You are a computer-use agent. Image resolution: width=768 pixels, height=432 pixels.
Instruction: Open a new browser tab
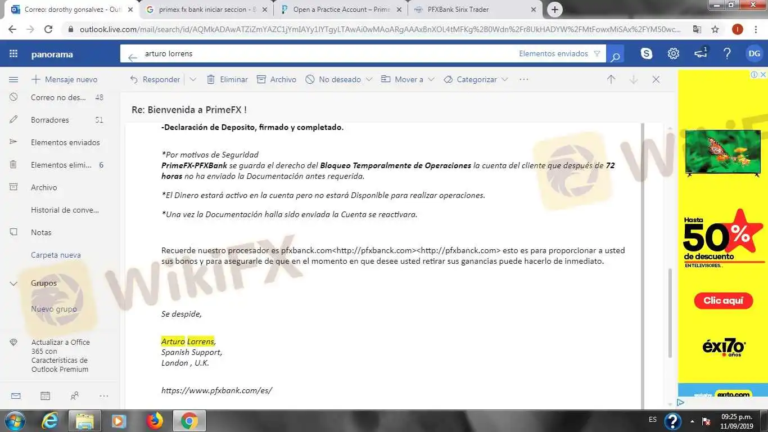(555, 10)
